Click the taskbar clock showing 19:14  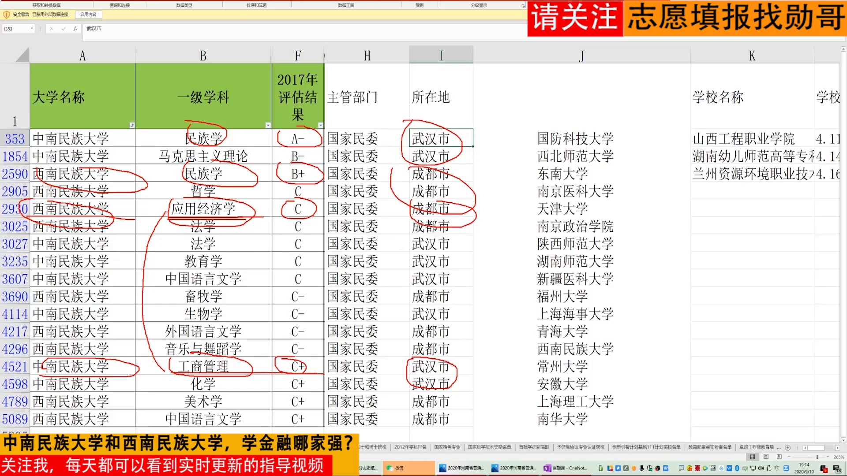click(x=804, y=468)
